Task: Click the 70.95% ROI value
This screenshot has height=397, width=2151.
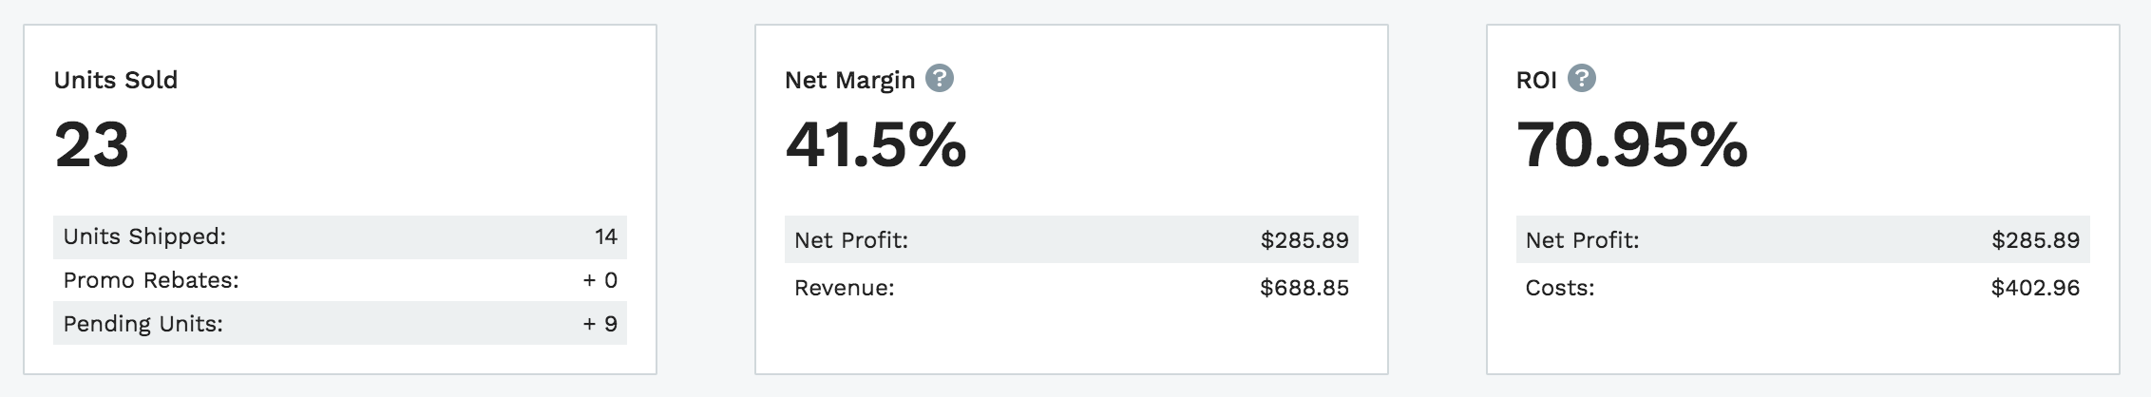Action: [1632, 145]
